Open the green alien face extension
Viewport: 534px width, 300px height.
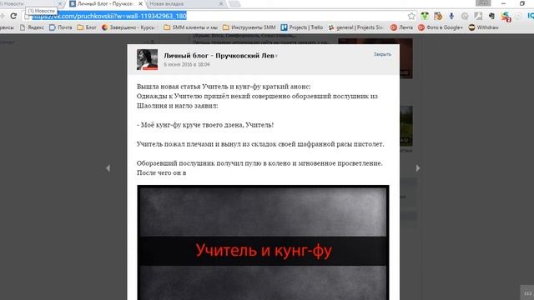tap(425, 16)
